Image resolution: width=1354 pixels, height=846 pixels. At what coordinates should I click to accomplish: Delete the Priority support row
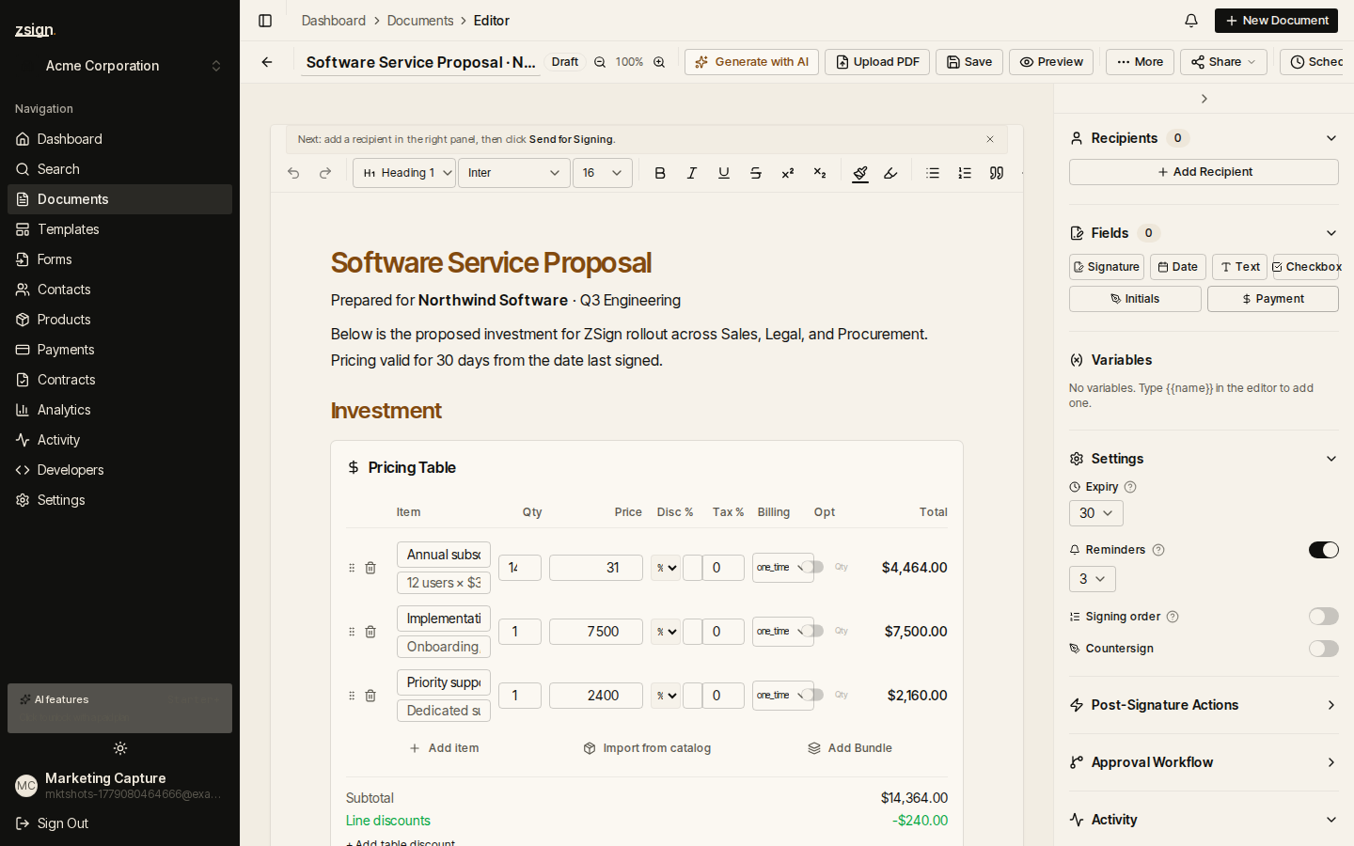coord(370,696)
